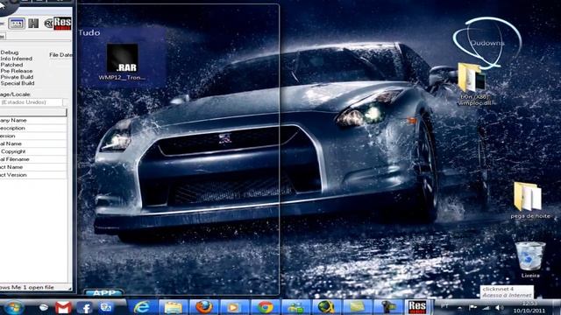This screenshot has width=561, height=315.
Task: Click the 'Tudo' label on desktop panel
Action: (x=89, y=33)
